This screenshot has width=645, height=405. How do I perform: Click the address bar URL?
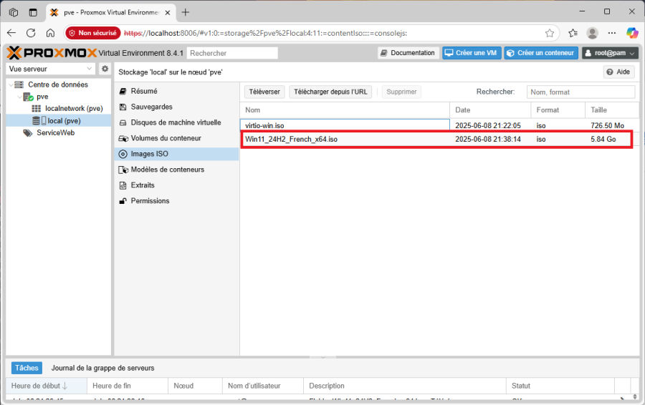(265, 33)
